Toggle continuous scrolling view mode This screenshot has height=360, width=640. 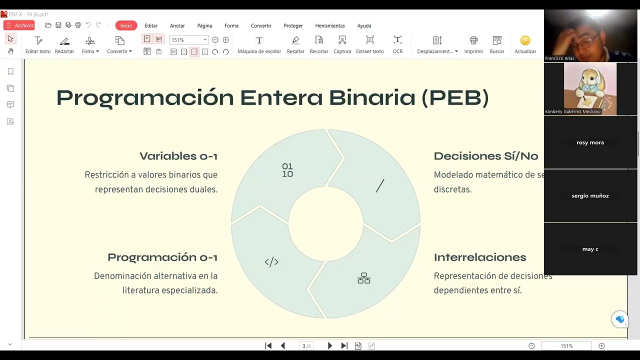coord(159,39)
